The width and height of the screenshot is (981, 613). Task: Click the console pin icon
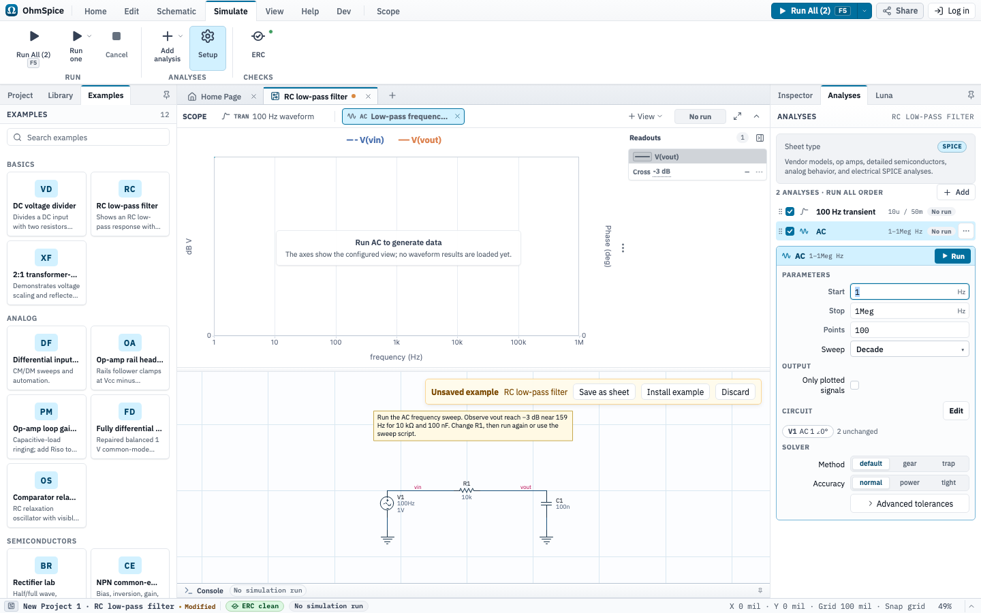point(760,591)
